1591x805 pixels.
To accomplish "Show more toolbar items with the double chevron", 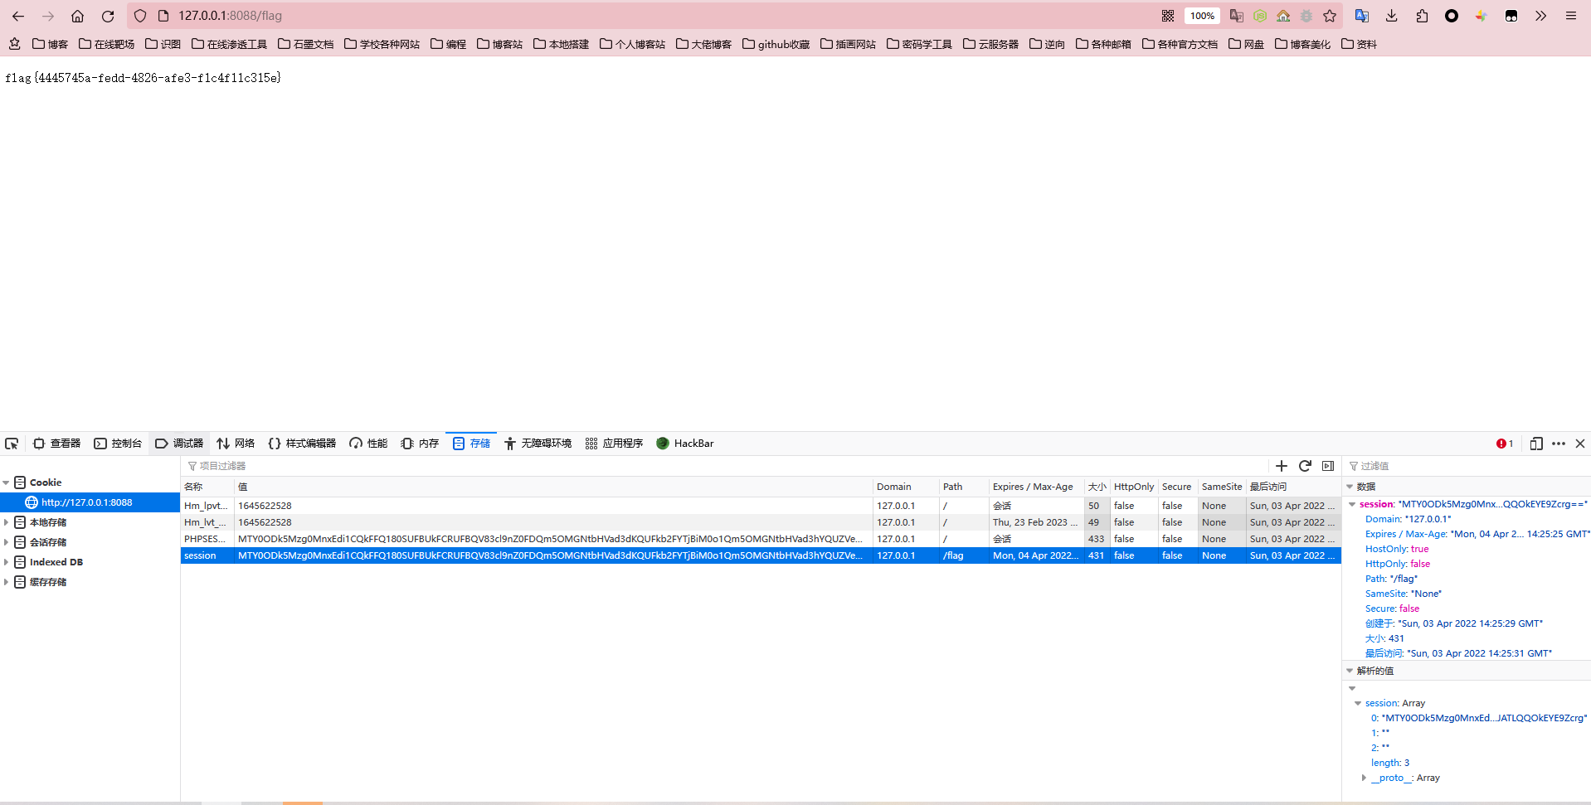I will [1540, 16].
